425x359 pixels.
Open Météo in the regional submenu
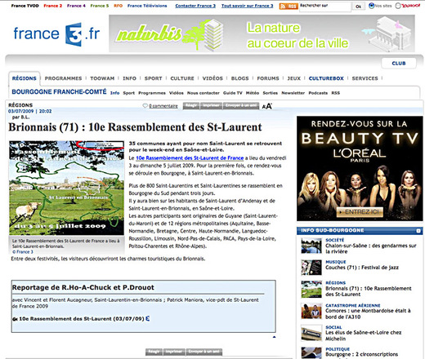(253, 93)
